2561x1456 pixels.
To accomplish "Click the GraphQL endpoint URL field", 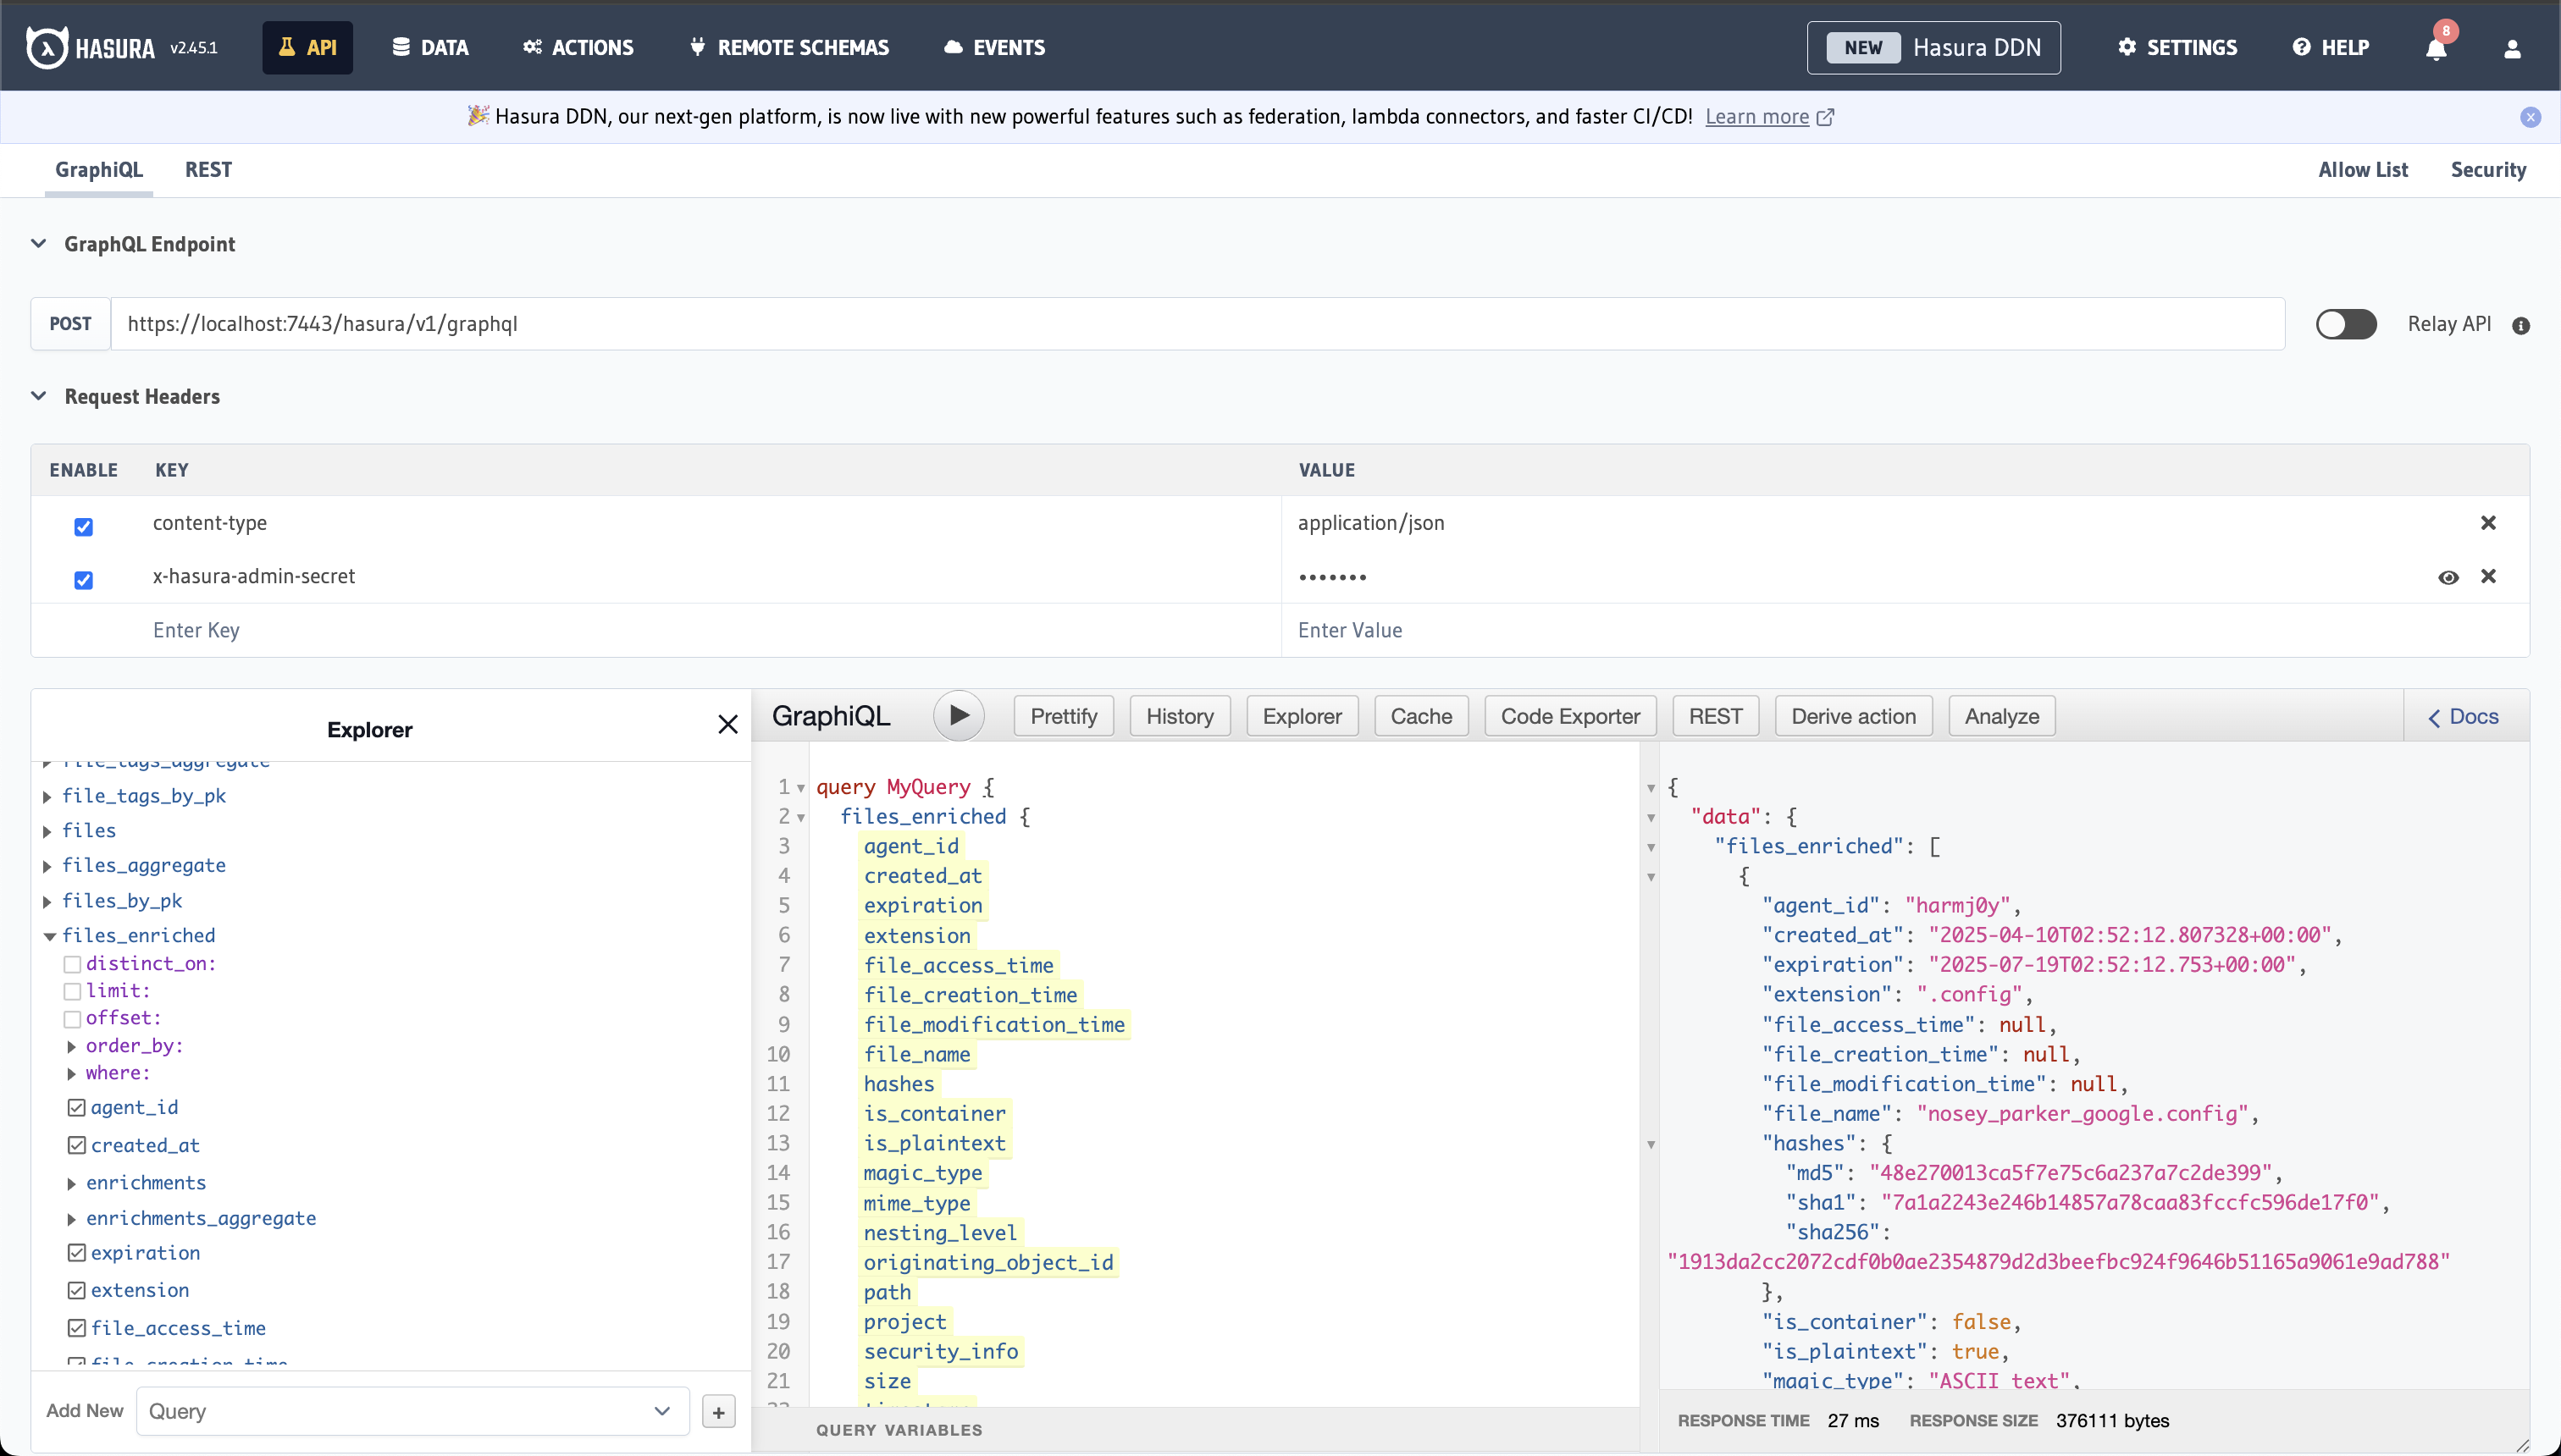I will (1197, 324).
